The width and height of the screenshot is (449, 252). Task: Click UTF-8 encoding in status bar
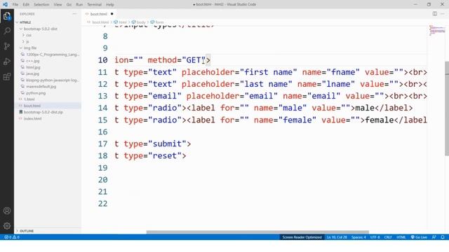(x=375, y=237)
